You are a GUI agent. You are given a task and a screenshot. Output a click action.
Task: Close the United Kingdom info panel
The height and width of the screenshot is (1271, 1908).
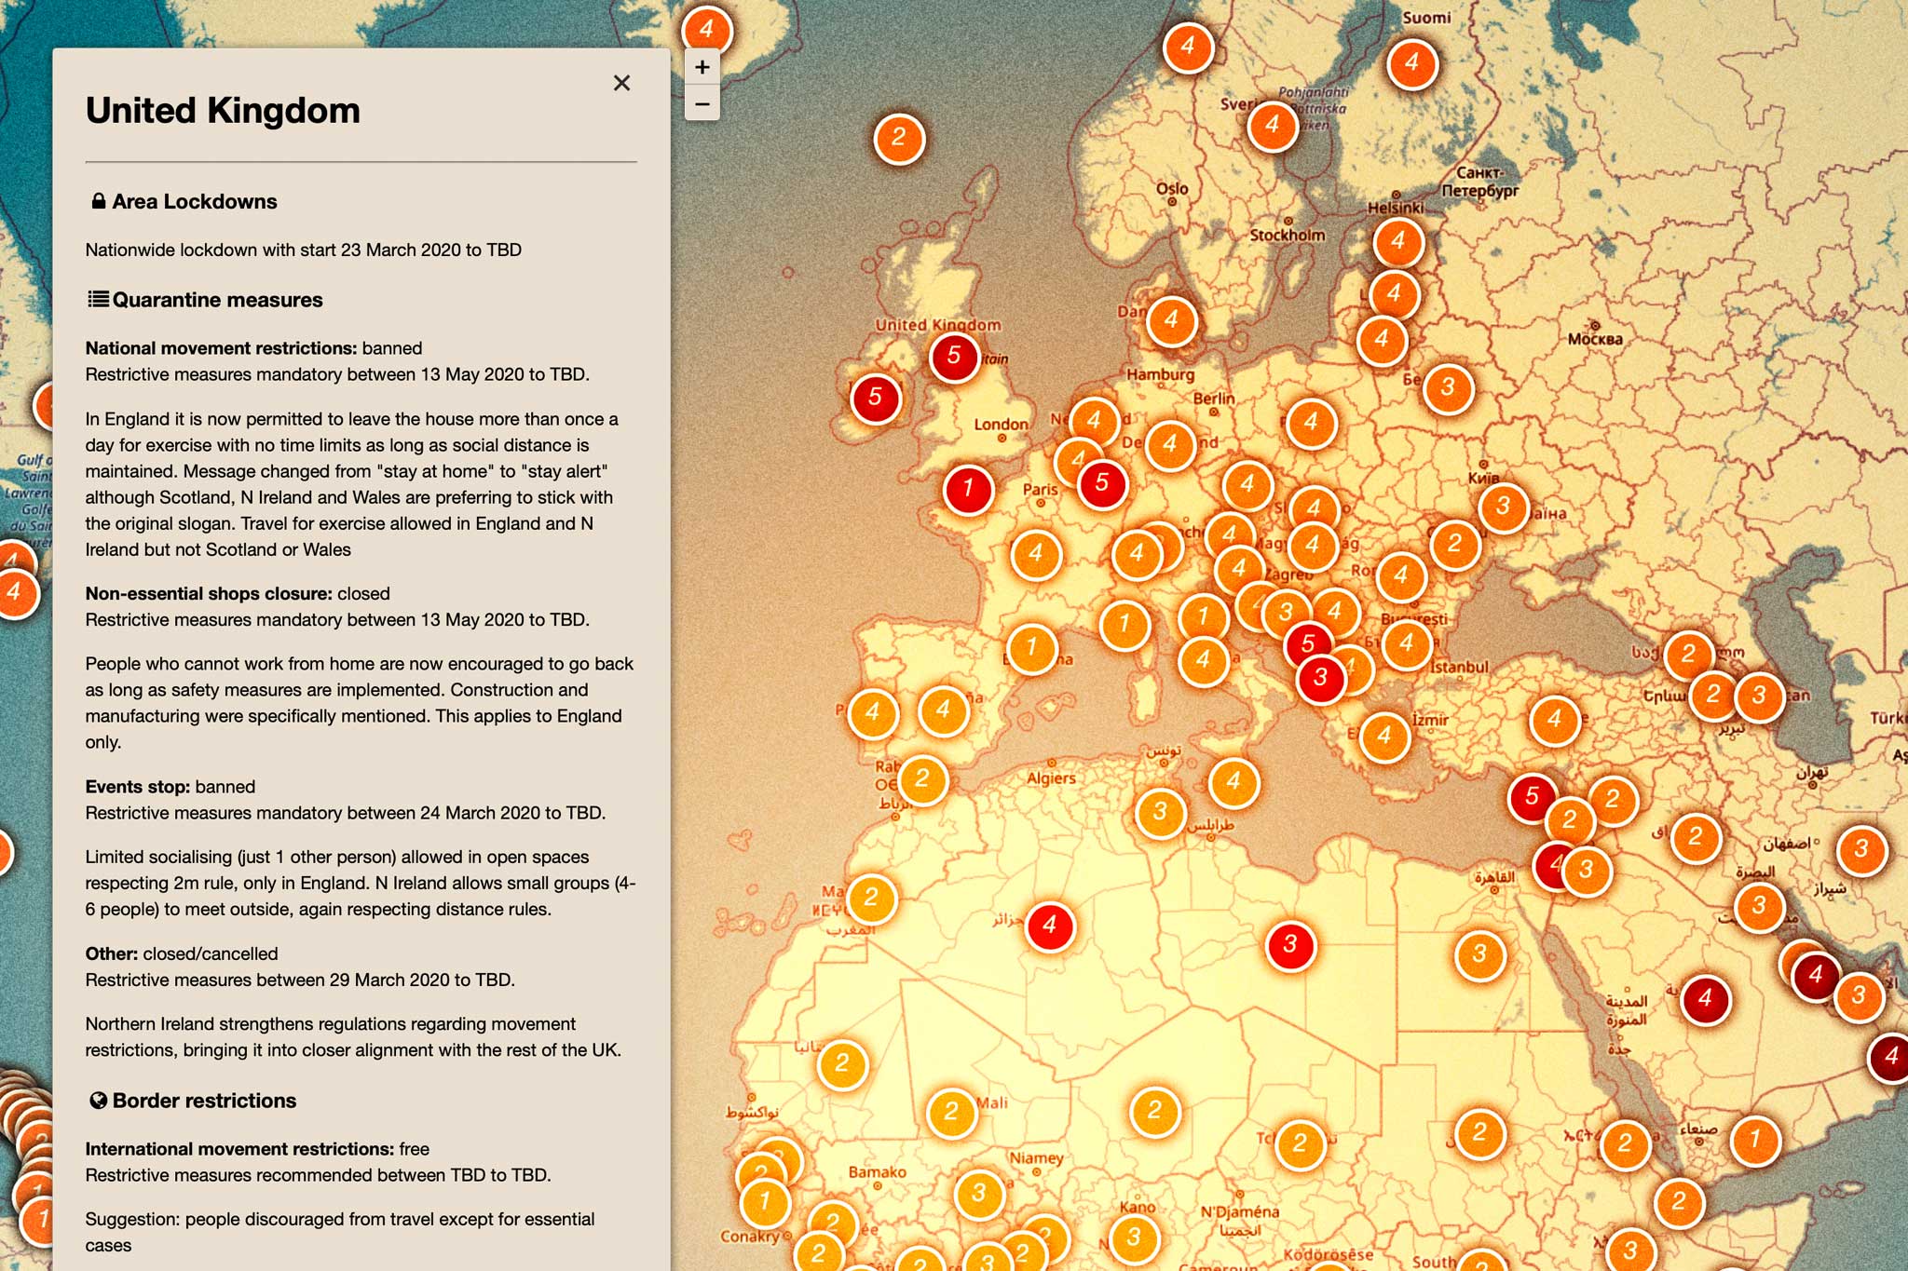point(621,83)
